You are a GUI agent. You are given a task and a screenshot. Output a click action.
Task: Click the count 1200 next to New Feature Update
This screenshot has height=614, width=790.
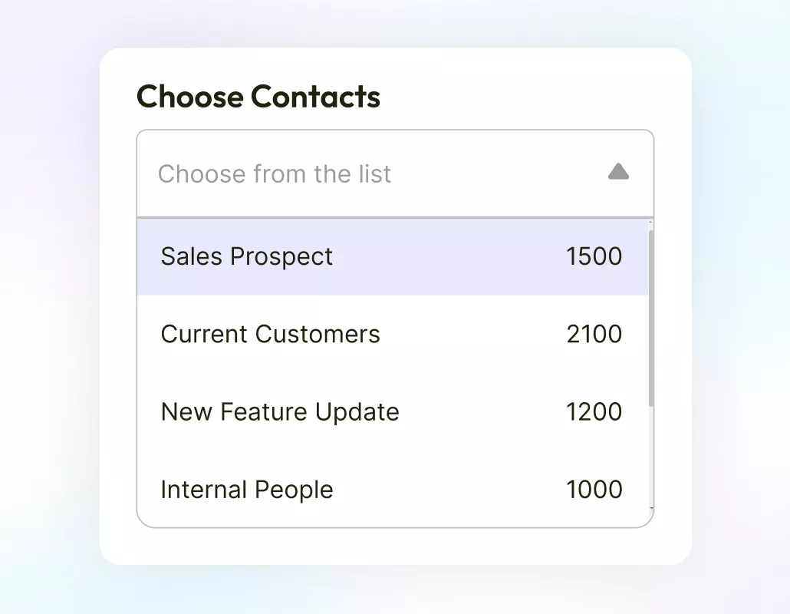[x=594, y=411]
